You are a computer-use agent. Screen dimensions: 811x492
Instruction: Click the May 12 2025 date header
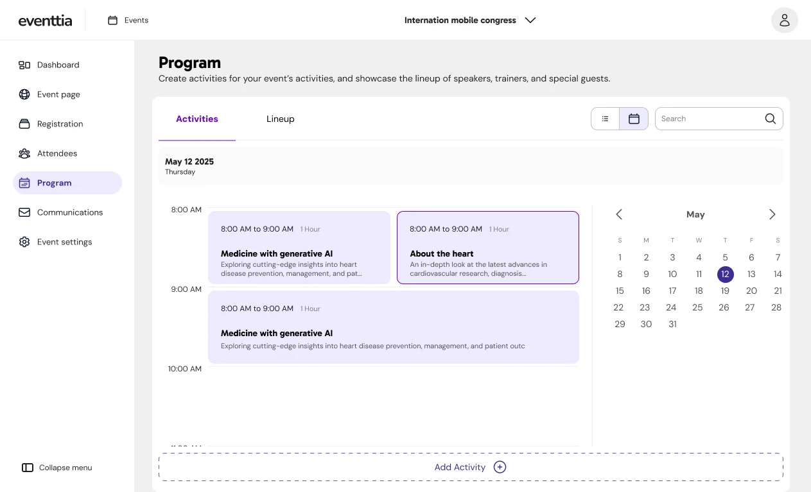click(189, 162)
